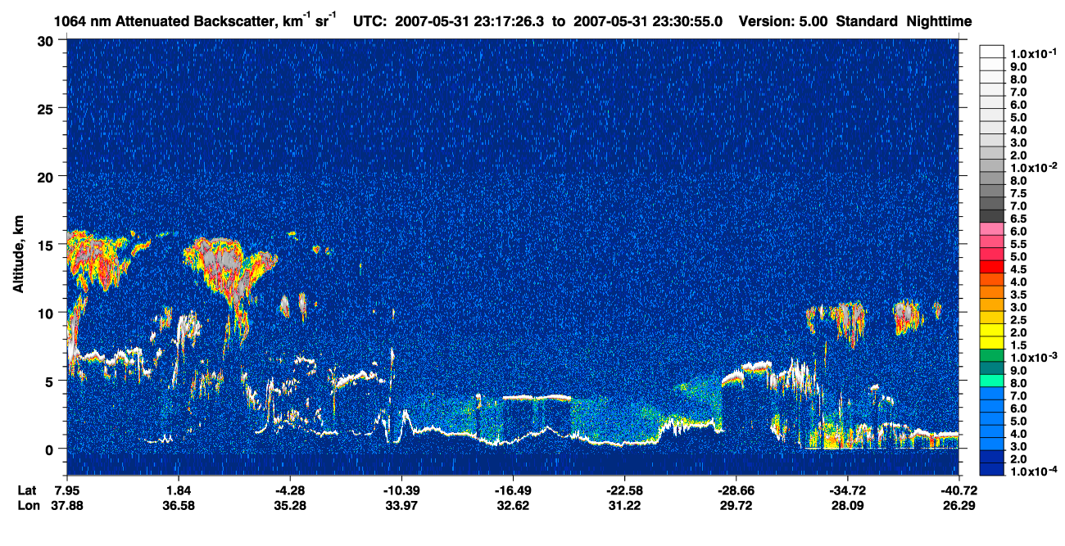Click longitude value 36.58
This screenshot has width=1065, height=546.
(x=179, y=505)
